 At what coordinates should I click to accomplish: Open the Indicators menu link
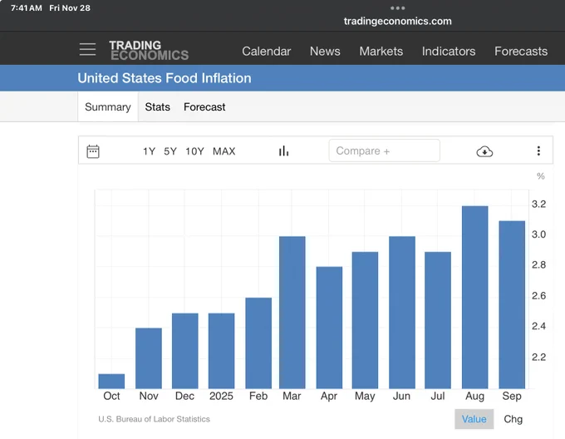pos(449,52)
